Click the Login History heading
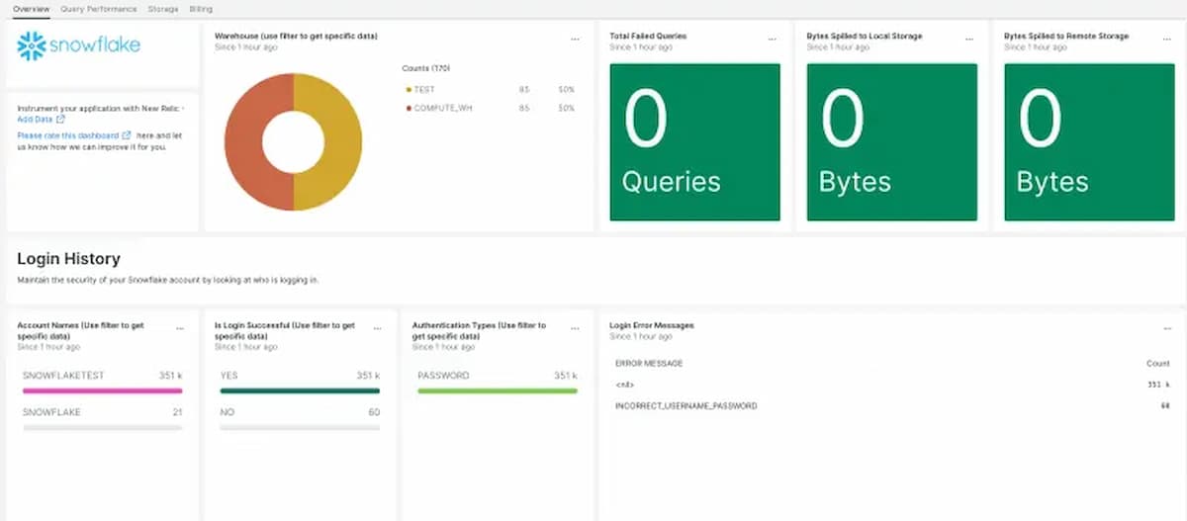The image size is (1187, 521). 68,259
